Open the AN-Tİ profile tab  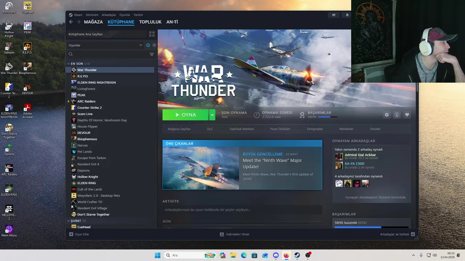pyautogui.click(x=172, y=22)
